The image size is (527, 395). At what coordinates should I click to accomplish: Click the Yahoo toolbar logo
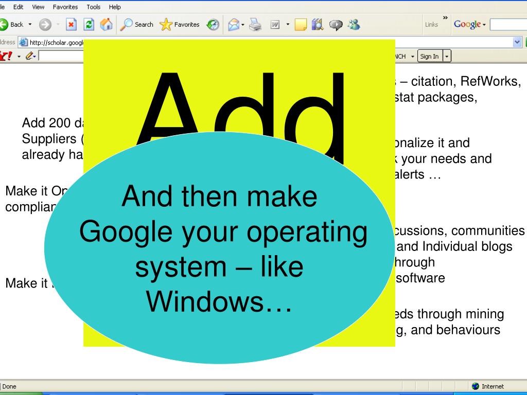click(x=6, y=56)
